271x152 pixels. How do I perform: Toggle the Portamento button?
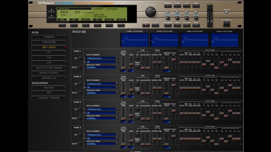pyautogui.click(x=168, y=25)
